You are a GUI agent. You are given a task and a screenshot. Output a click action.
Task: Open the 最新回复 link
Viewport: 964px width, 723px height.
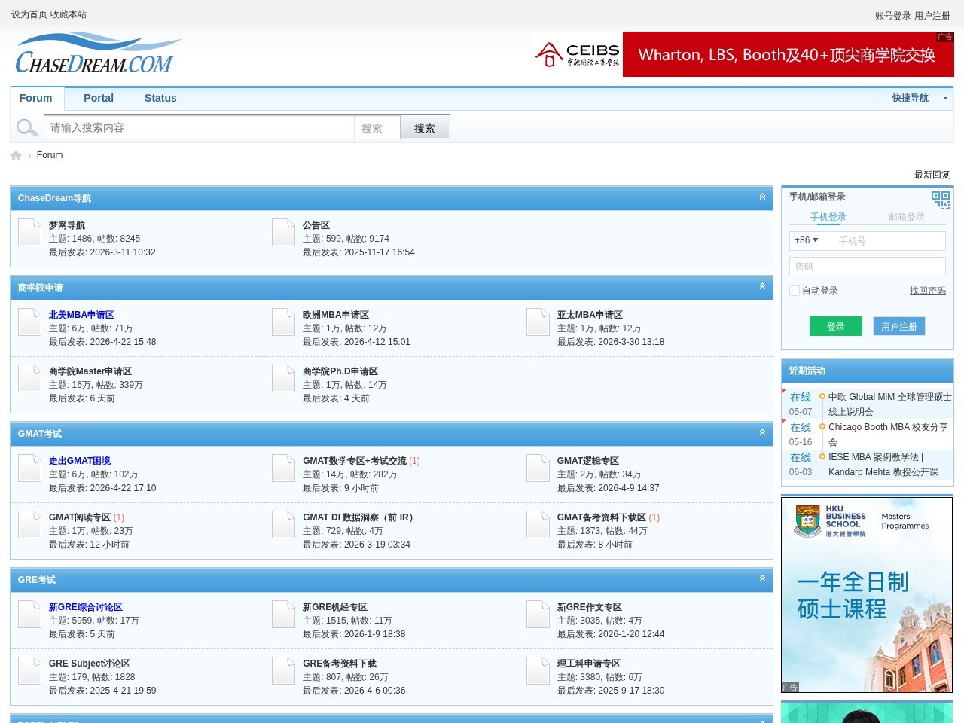pos(932,175)
